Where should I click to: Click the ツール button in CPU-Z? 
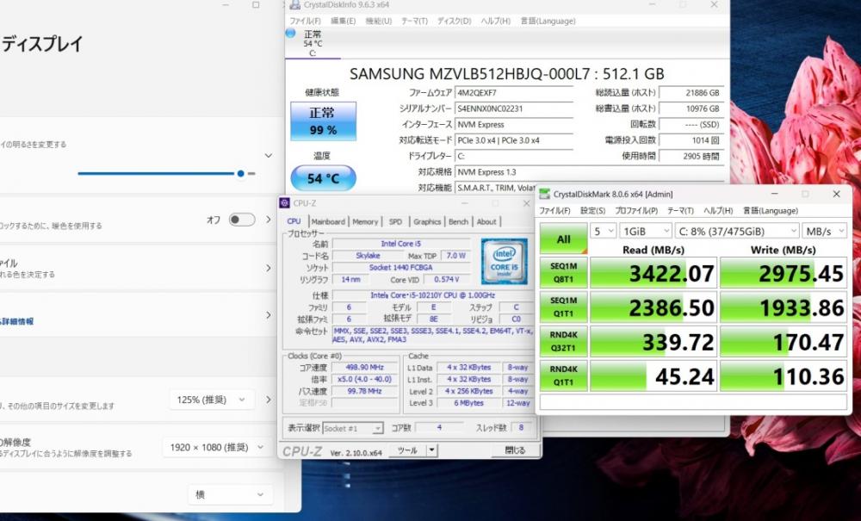coord(407,450)
